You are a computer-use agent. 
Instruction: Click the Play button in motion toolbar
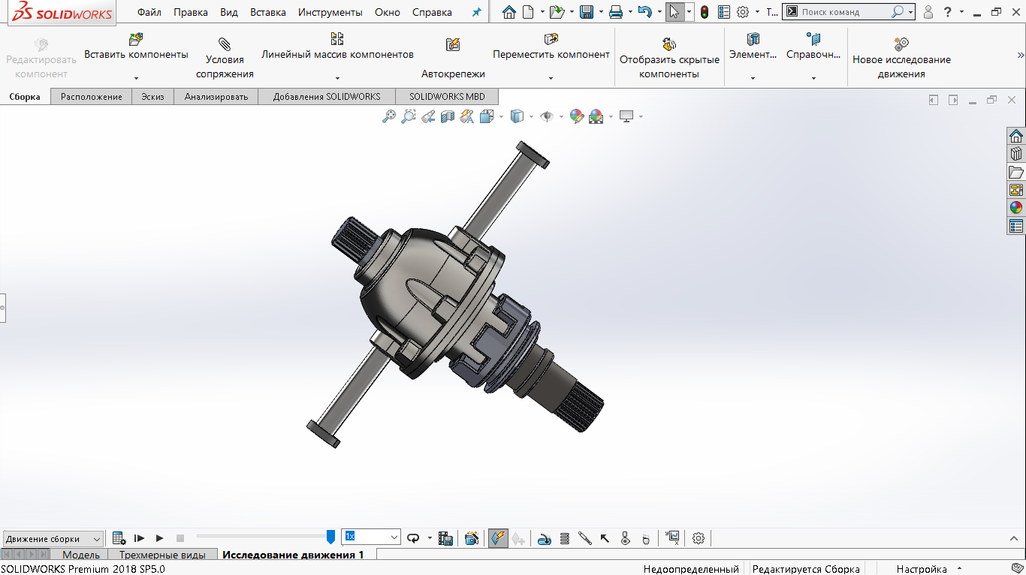coord(159,538)
